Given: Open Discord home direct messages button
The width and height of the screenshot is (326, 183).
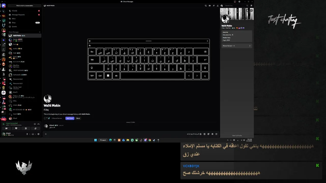Looking at the screenshot, I should [4, 6].
